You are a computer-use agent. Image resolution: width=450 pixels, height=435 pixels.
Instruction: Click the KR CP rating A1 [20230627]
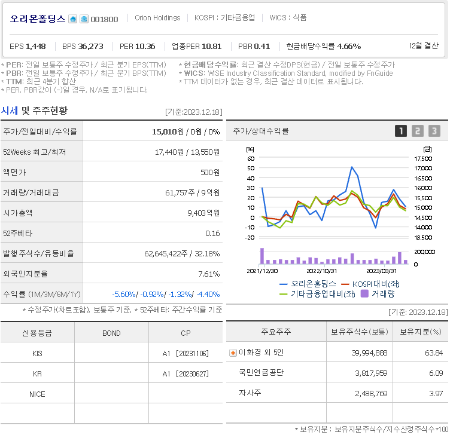coord(186,374)
